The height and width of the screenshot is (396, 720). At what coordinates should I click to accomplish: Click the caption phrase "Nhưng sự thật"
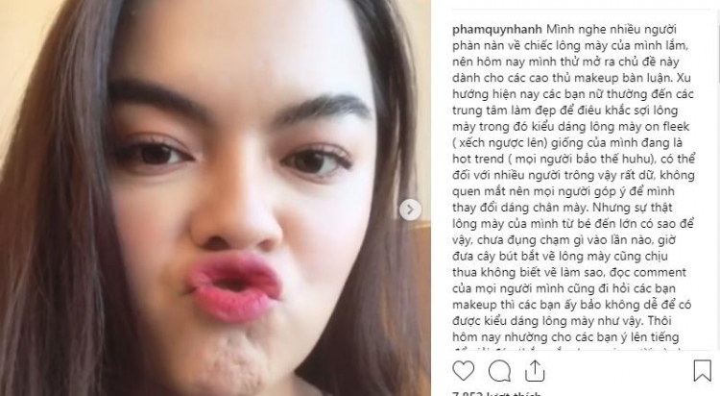tap(626, 208)
